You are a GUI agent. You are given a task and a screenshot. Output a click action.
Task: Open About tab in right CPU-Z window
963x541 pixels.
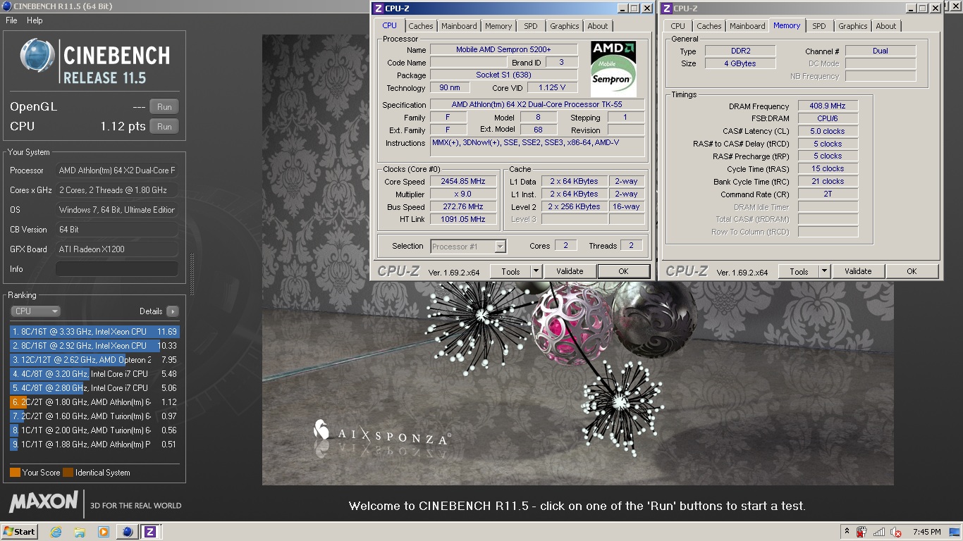pos(886,26)
